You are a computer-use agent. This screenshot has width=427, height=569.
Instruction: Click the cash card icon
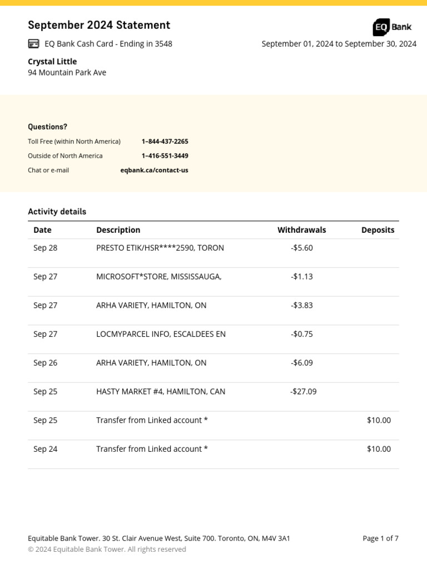click(x=33, y=44)
